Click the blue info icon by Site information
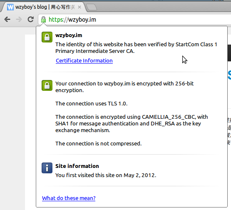231x210 pixels. (x=47, y=168)
